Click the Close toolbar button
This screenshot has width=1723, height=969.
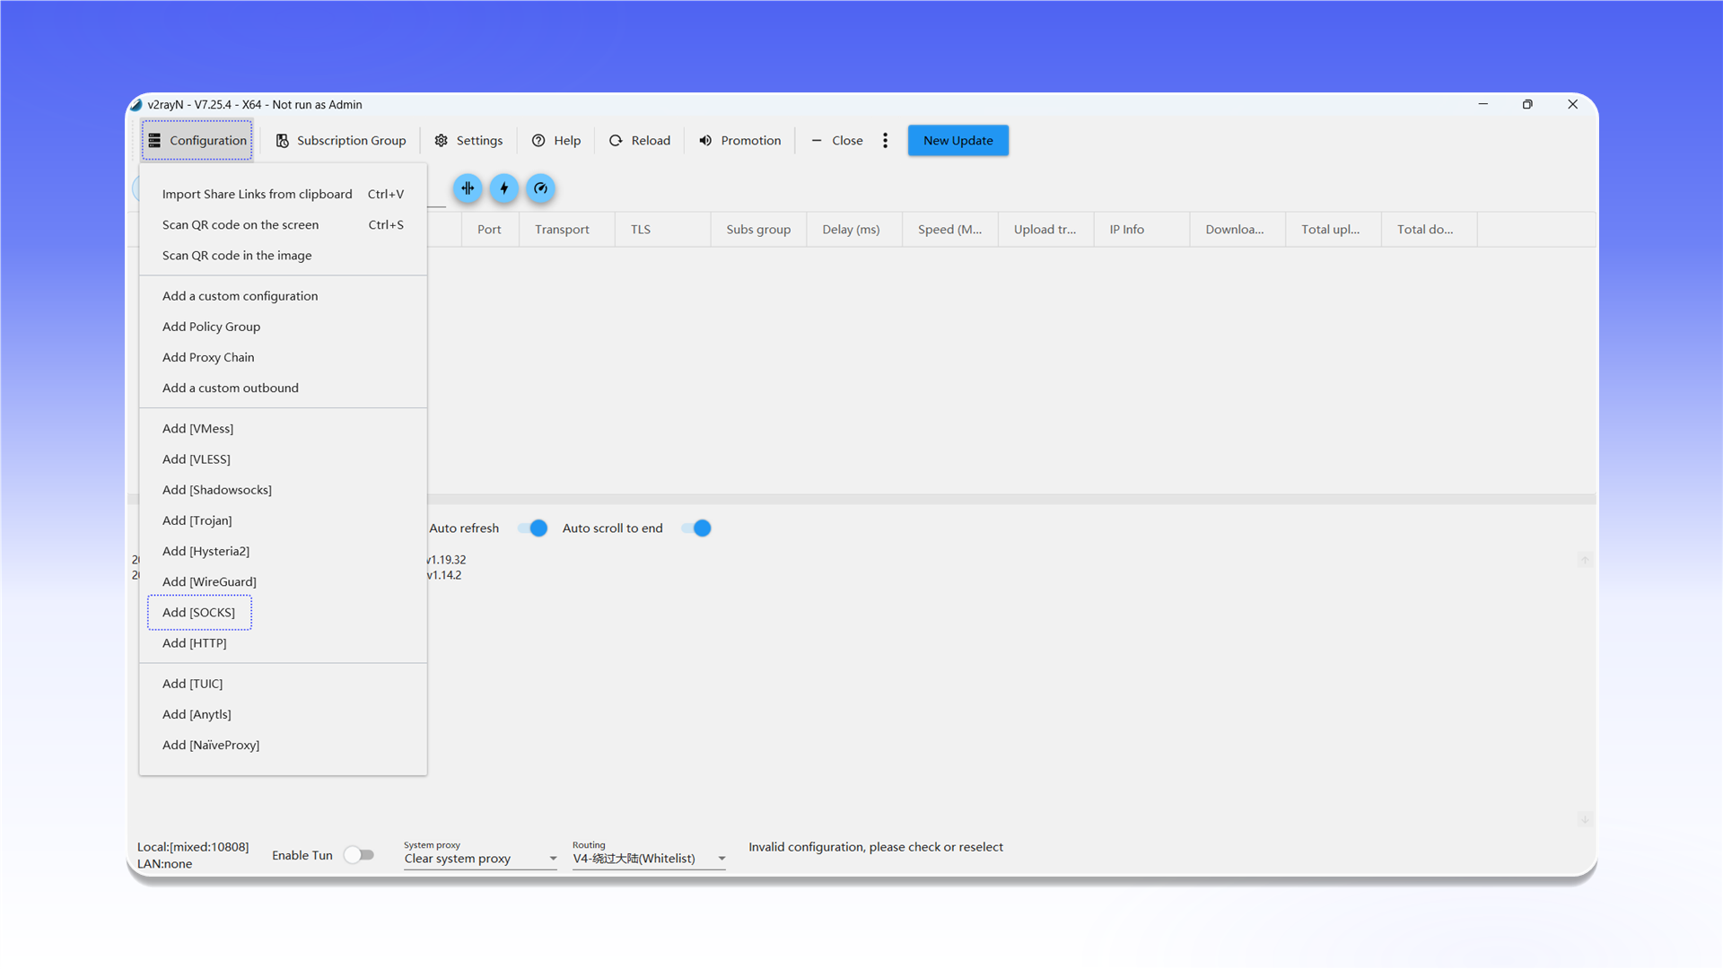point(837,141)
